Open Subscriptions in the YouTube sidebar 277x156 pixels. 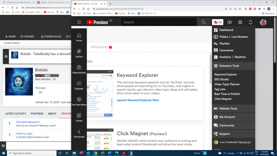tap(79, 69)
